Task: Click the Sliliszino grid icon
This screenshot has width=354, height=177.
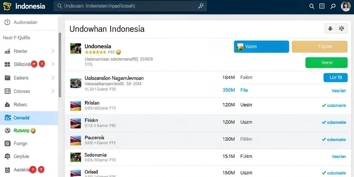Action: point(7,64)
